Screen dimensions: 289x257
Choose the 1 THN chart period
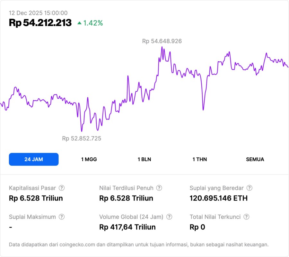(200, 159)
